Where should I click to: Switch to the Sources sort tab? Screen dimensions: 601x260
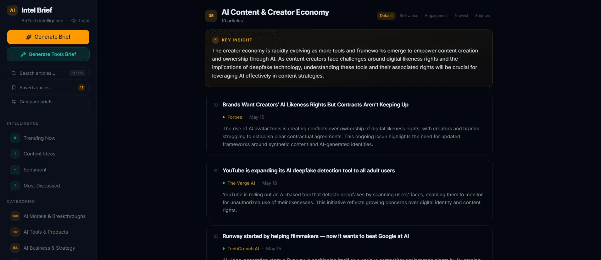point(482,16)
